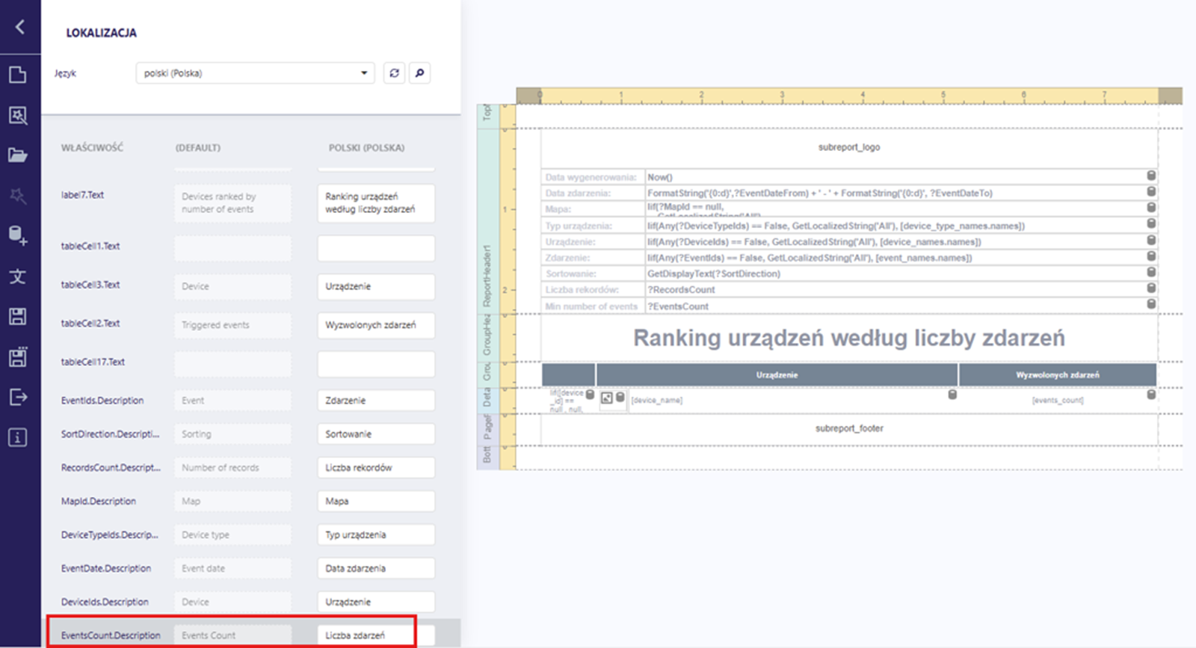Screen dimensions: 1196x648
Task: Click empty Polish field for tableCell1.Text
Action: tap(375, 248)
